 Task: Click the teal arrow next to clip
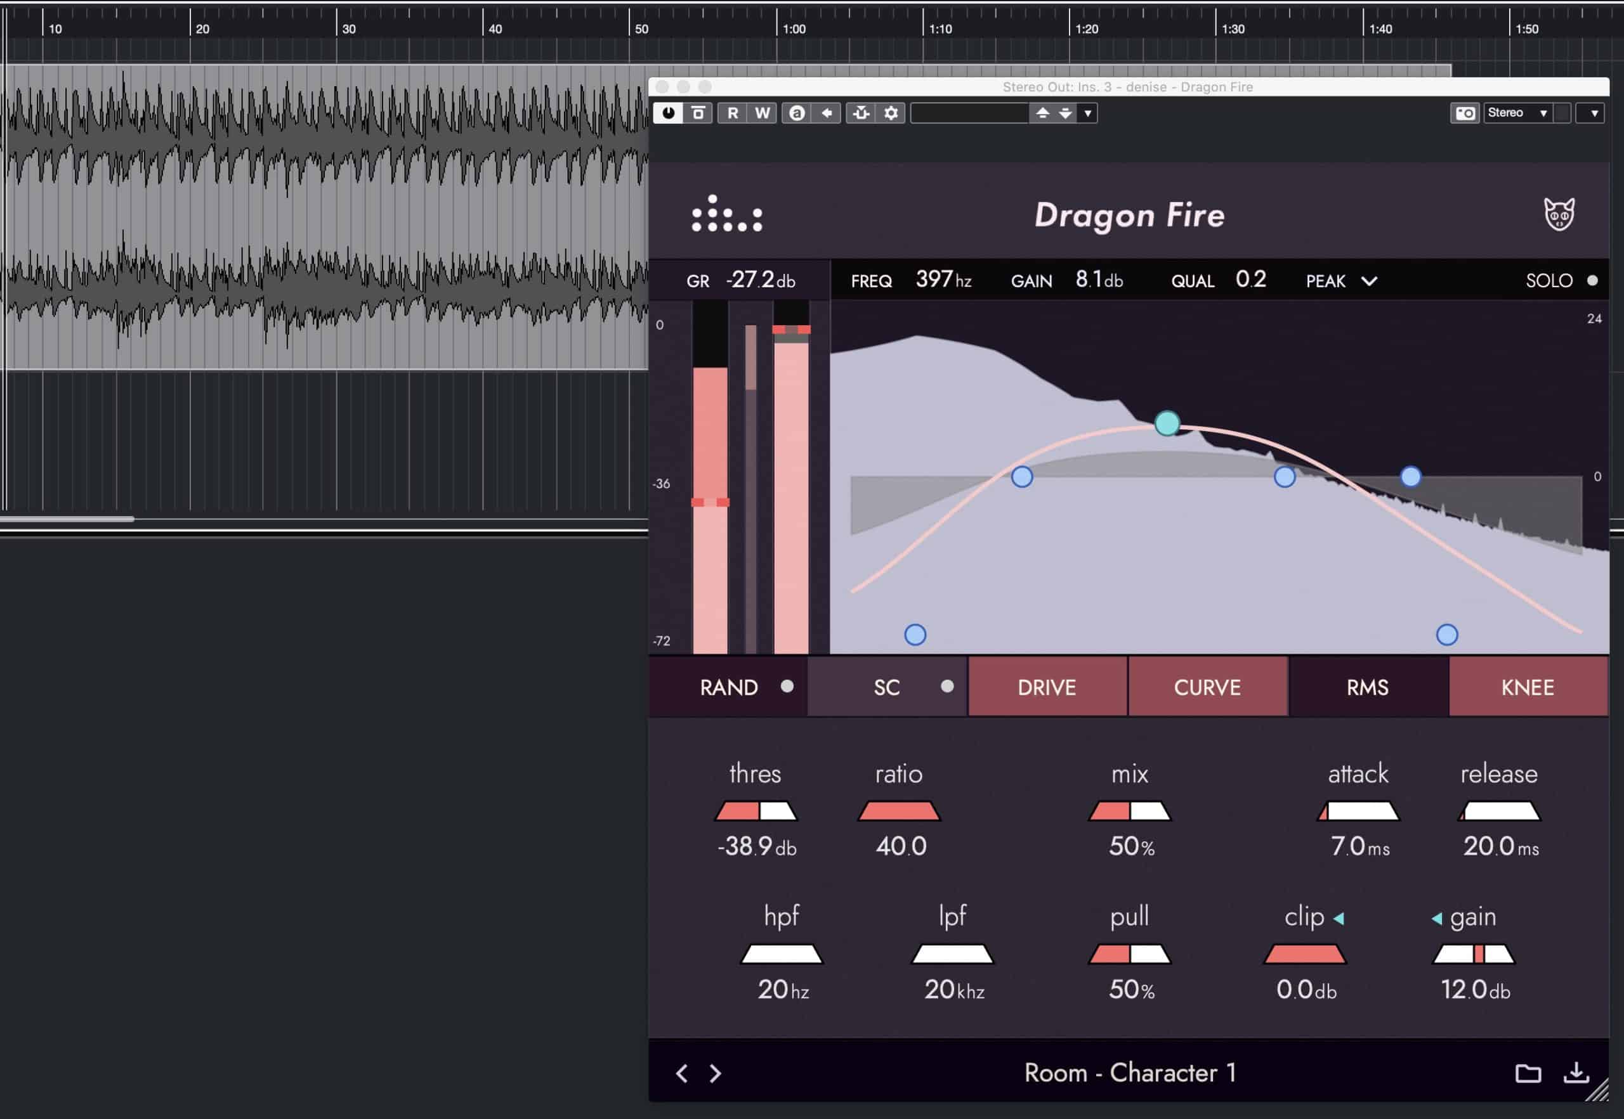(1339, 918)
